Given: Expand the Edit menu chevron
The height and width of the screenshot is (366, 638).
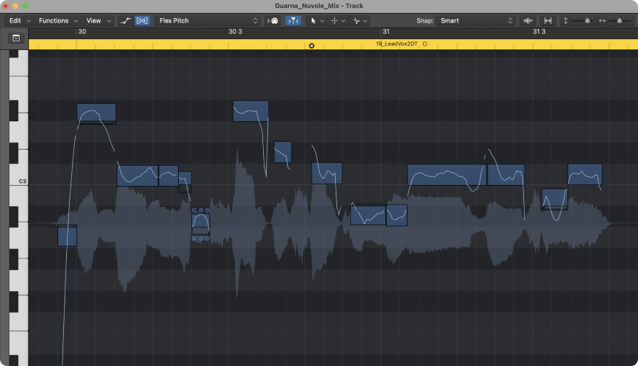Looking at the screenshot, I should [x=28, y=21].
